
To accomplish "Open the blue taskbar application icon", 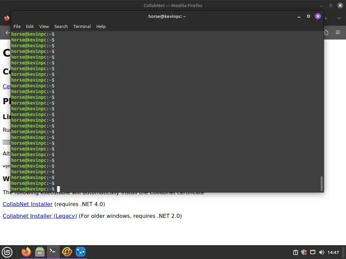I will [80, 252].
